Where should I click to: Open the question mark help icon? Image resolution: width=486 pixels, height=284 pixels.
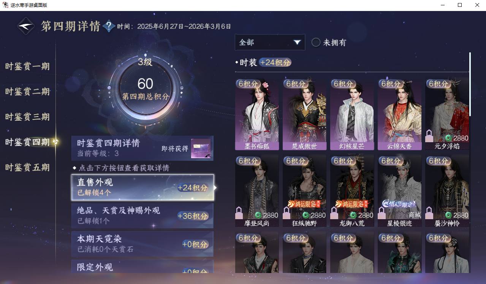point(109,26)
